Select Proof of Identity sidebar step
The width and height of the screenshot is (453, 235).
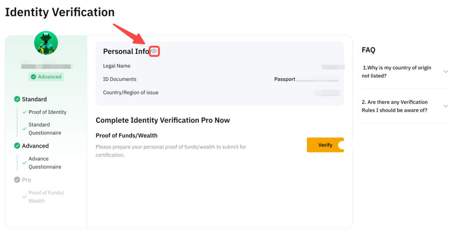(47, 112)
